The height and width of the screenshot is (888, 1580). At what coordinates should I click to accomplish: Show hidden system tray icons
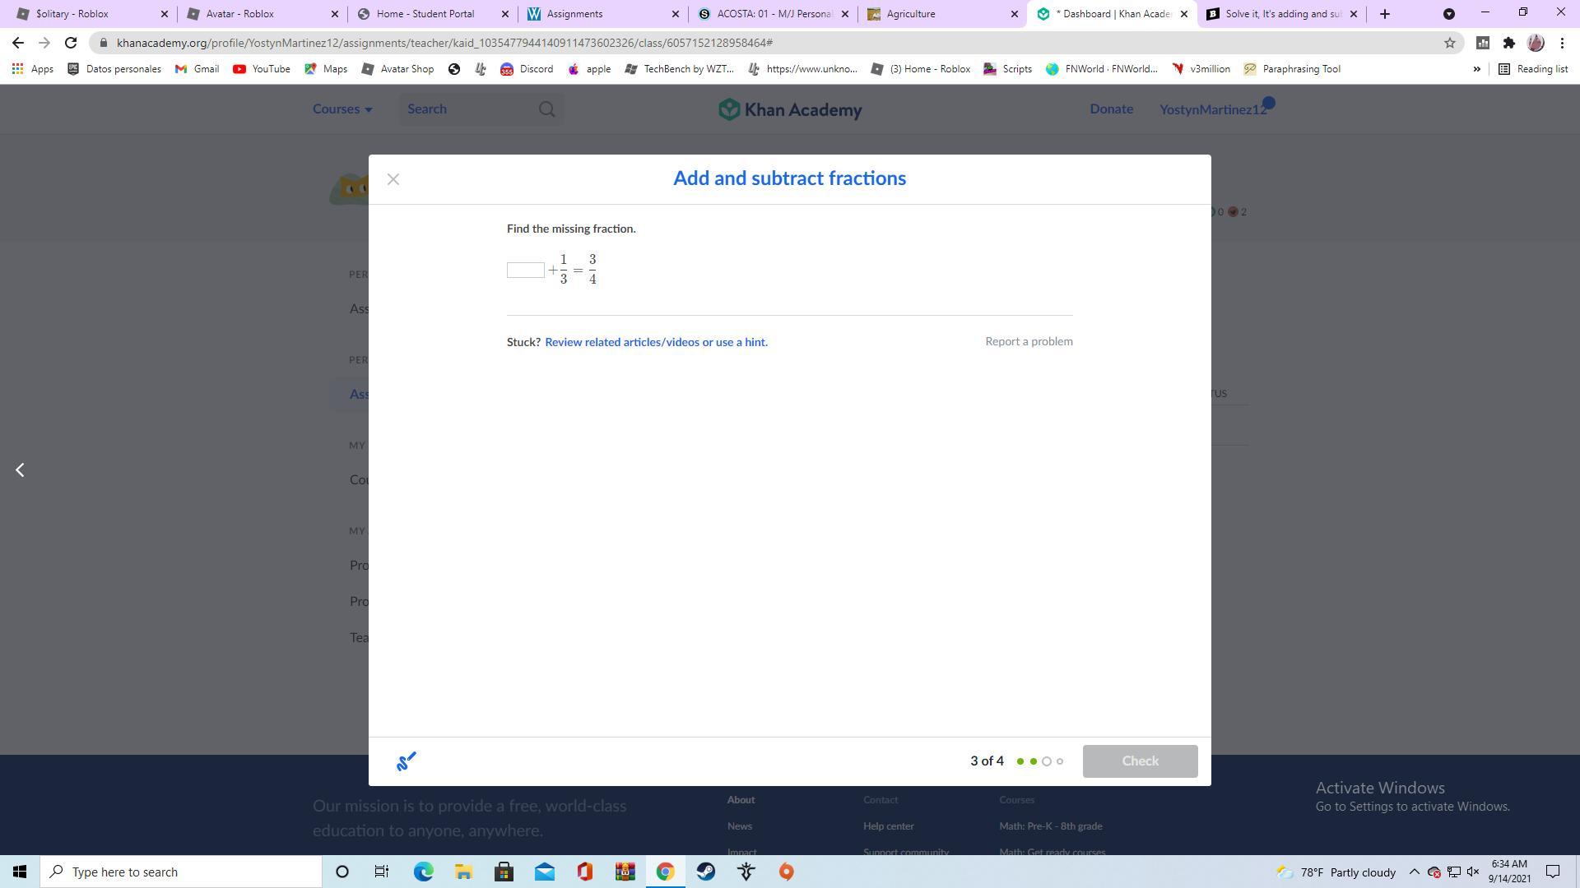tap(1414, 872)
